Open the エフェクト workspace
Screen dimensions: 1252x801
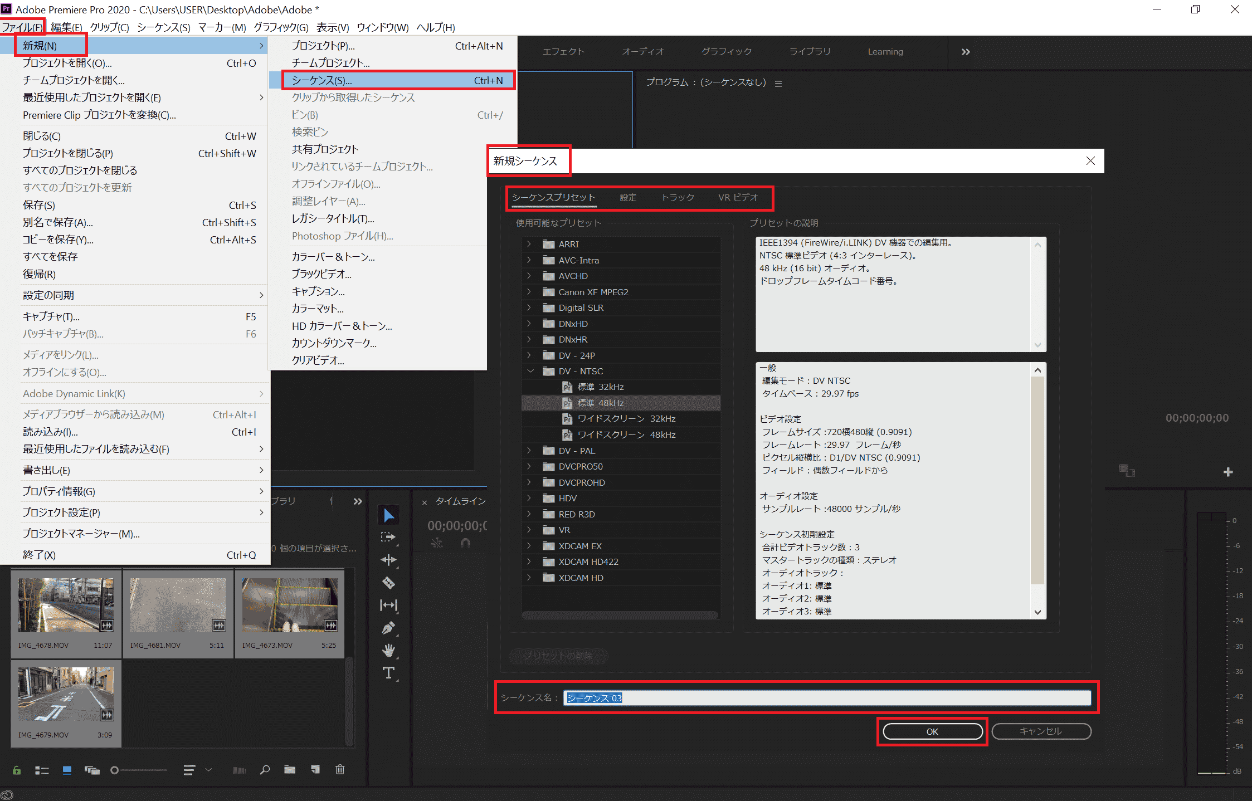[x=563, y=51]
